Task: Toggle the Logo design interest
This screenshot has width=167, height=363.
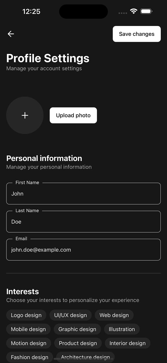Action: pyautogui.click(x=26, y=315)
